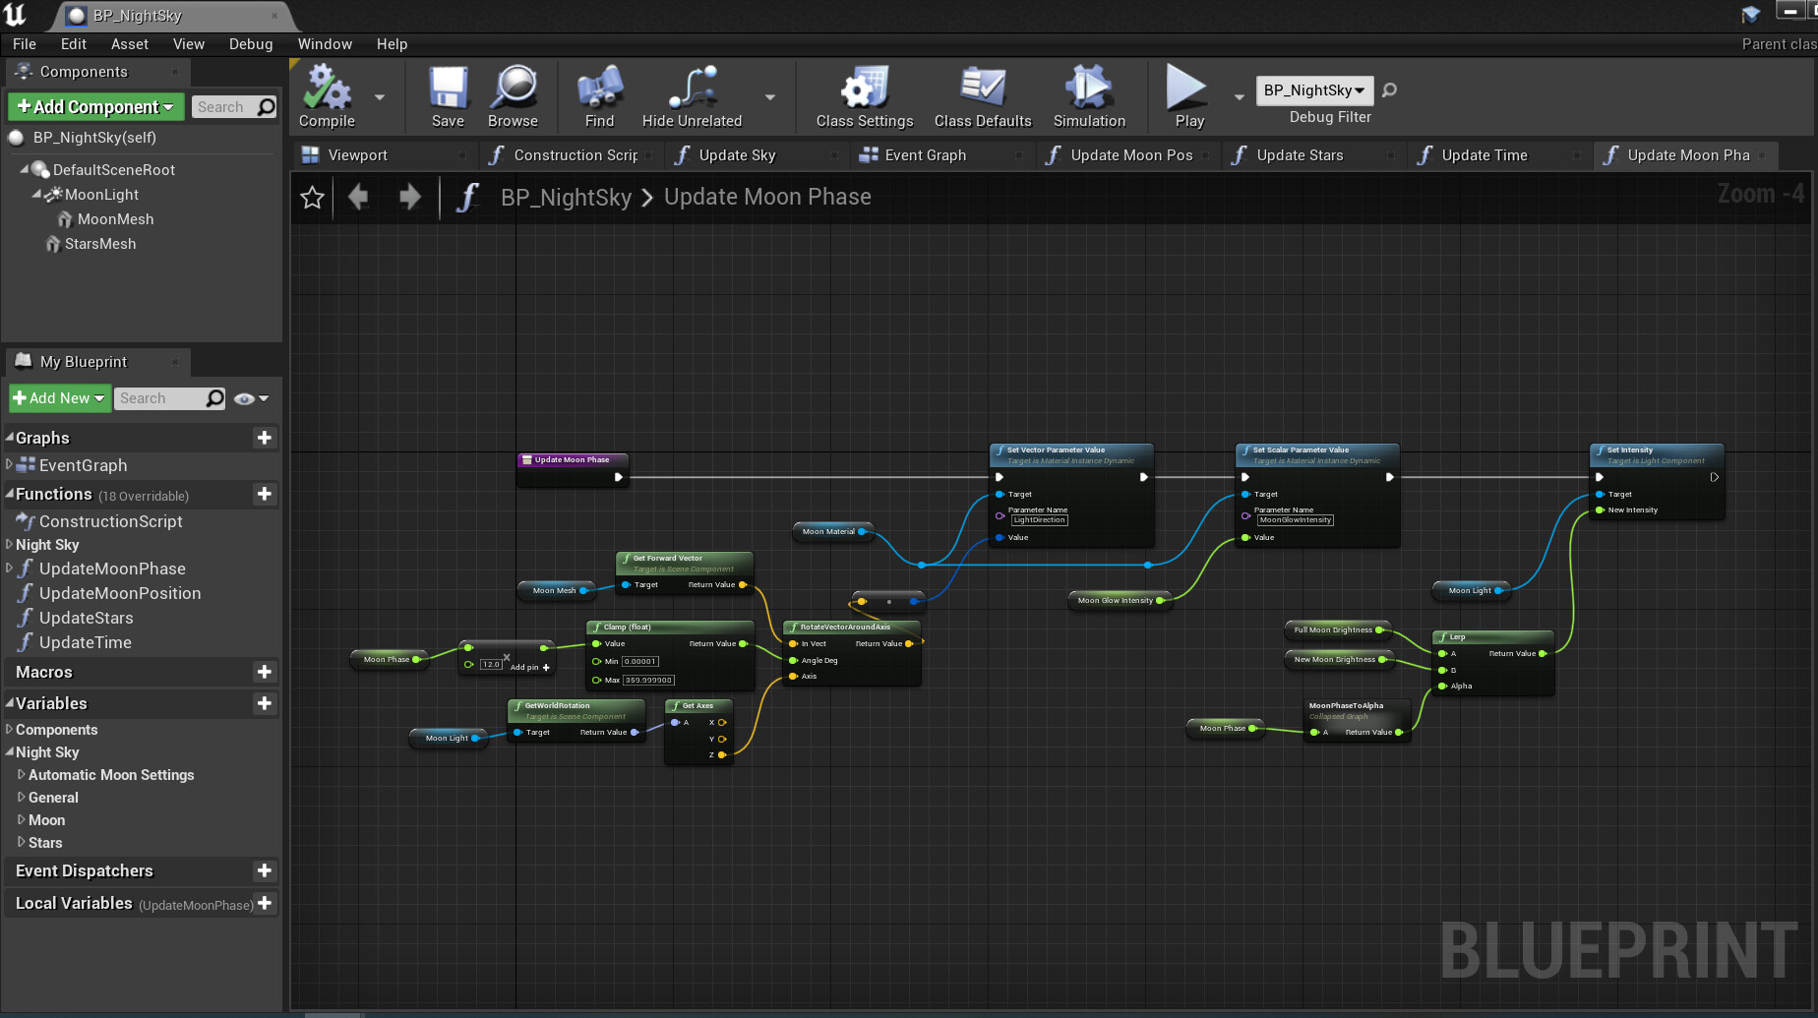Click Add New in My Blueprint
Image resolution: width=1818 pixels, height=1018 pixels.
(59, 397)
